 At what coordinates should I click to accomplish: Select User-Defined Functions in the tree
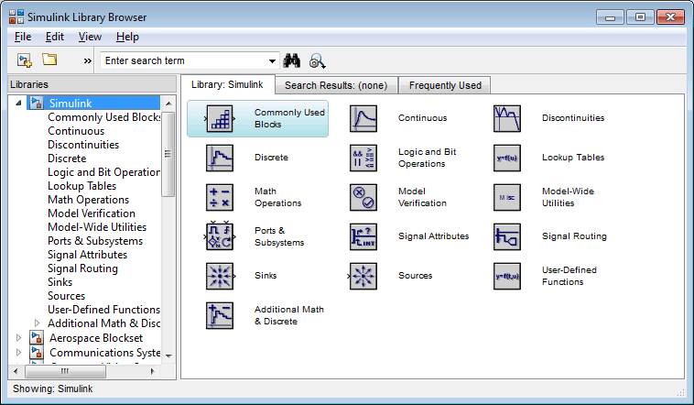(104, 310)
